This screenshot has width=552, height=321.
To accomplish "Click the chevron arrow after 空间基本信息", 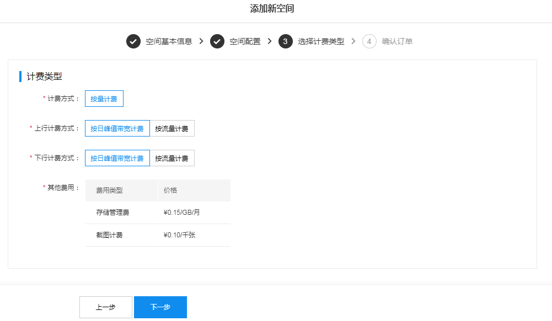I will click(201, 41).
